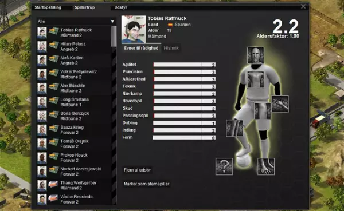This screenshot has height=211, width=344.
Task: Open the Historik tab
Action: [171, 48]
